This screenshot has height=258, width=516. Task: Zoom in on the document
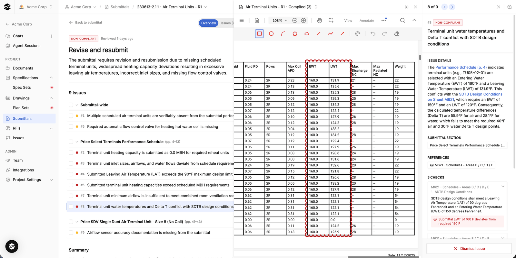[x=303, y=20]
